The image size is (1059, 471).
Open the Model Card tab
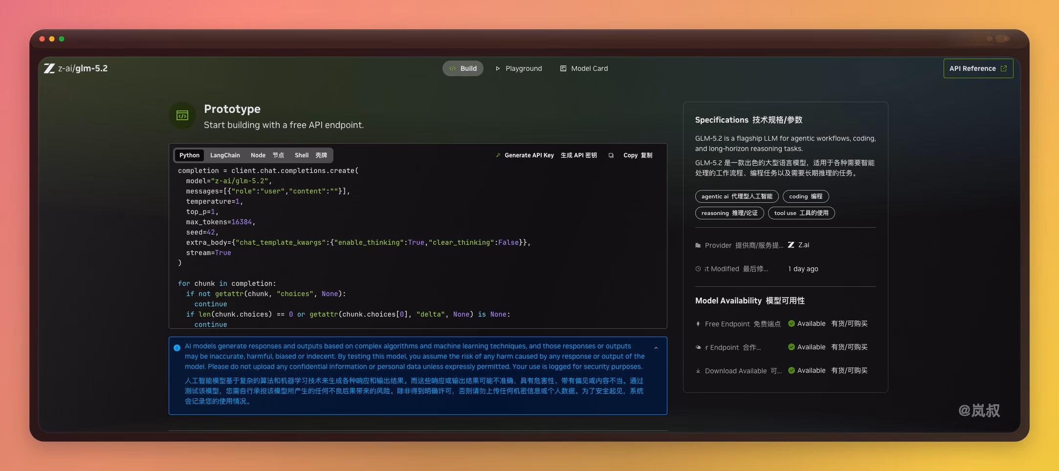[x=584, y=68]
